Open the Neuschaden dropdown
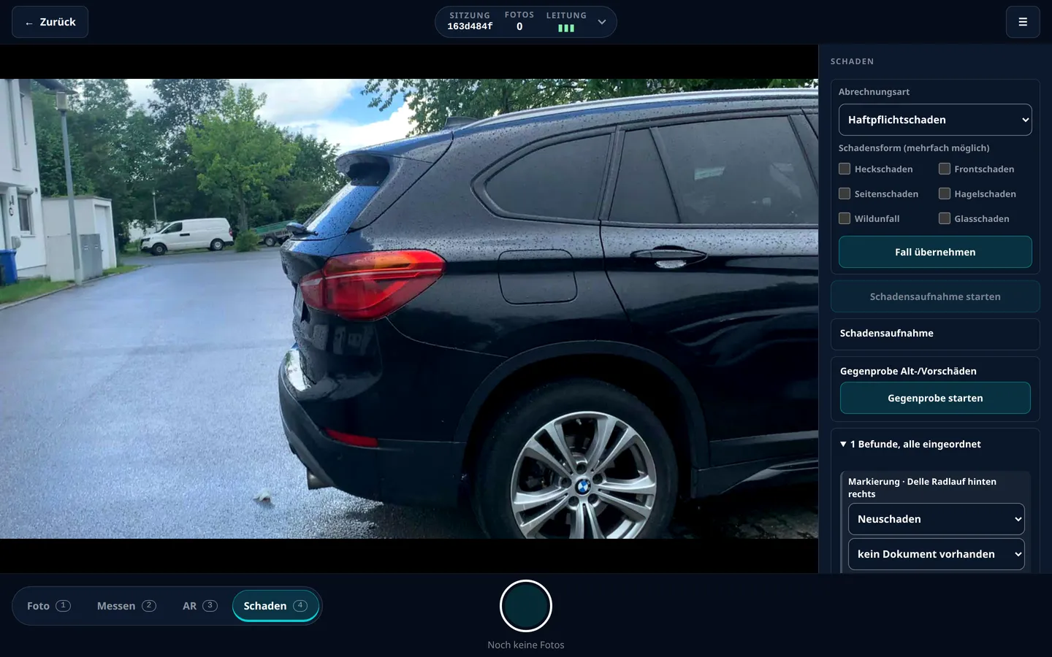 click(x=936, y=519)
